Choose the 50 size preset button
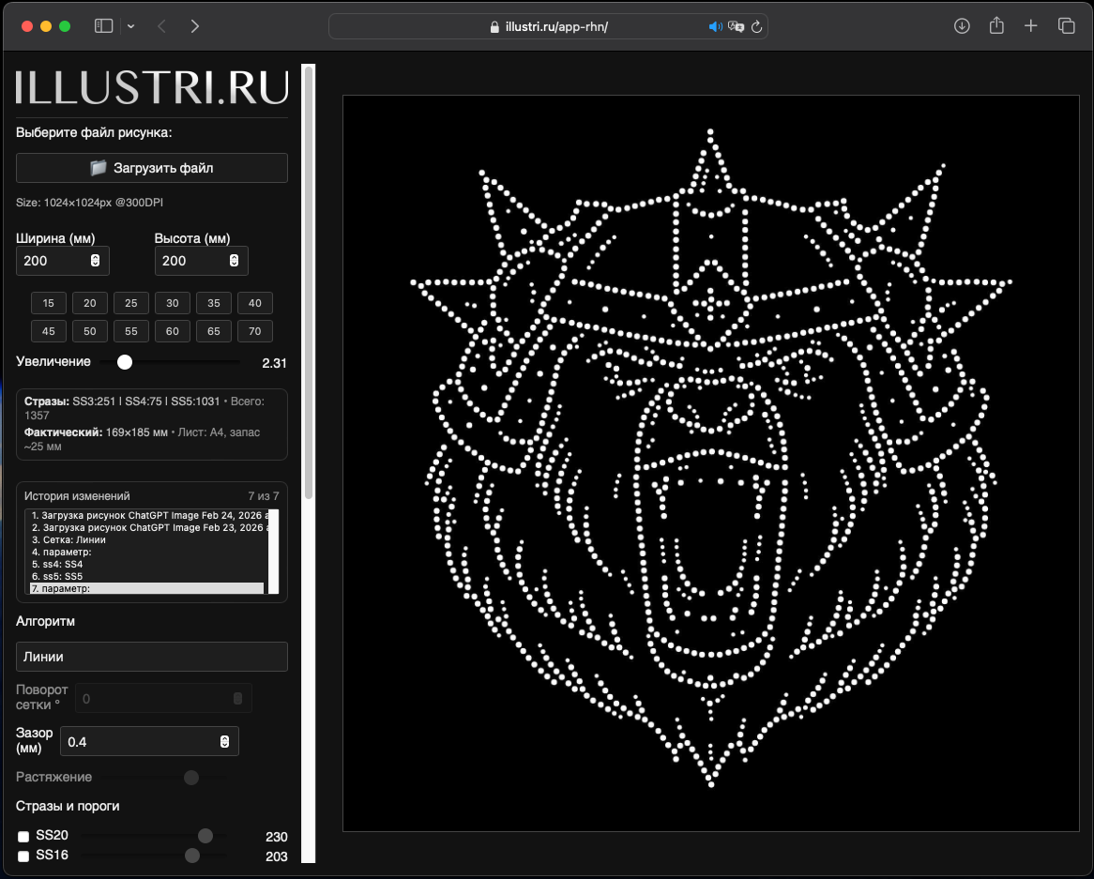 tap(90, 331)
